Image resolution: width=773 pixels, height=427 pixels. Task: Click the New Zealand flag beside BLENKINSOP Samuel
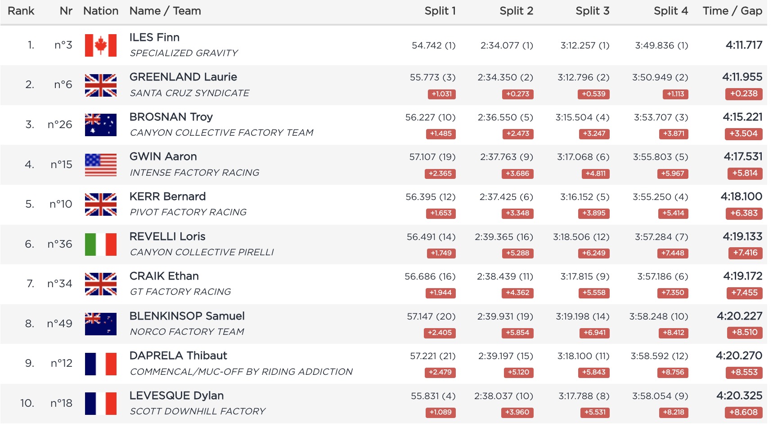100,324
